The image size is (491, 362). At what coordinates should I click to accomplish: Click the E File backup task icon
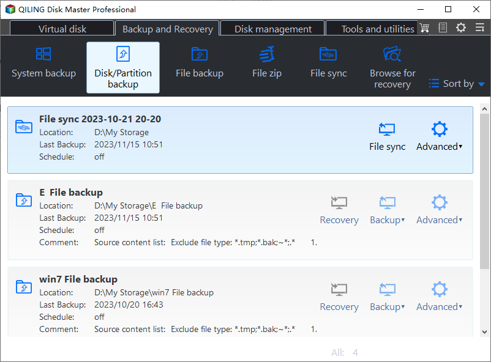tap(24, 200)
